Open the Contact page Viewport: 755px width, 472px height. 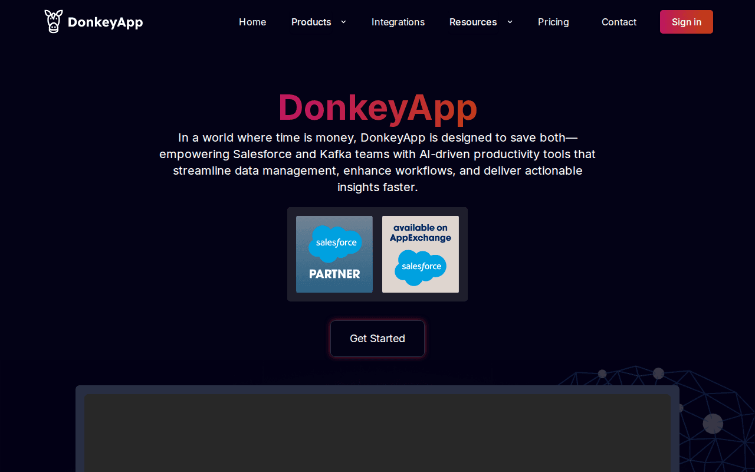(619, 22)
